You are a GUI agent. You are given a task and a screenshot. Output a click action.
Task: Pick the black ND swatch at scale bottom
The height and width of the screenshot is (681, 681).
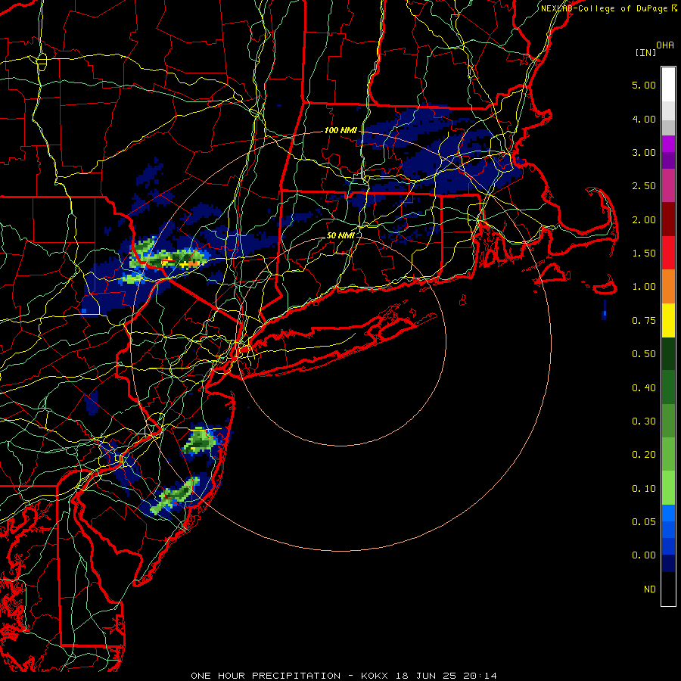pos(668,589)
